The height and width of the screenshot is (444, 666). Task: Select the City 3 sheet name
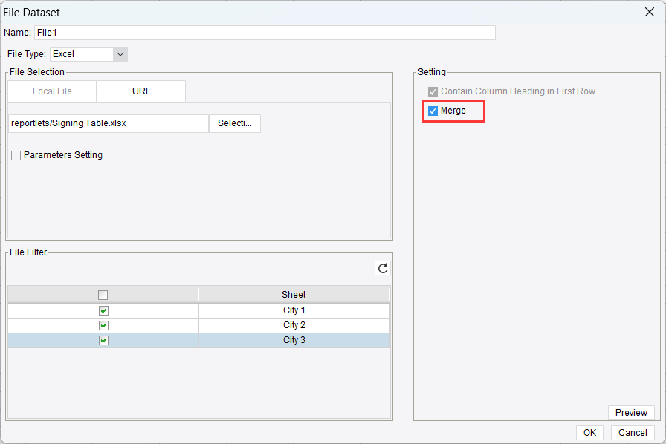294,340
